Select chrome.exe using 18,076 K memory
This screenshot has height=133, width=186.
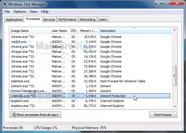click(x=90, y=37)
